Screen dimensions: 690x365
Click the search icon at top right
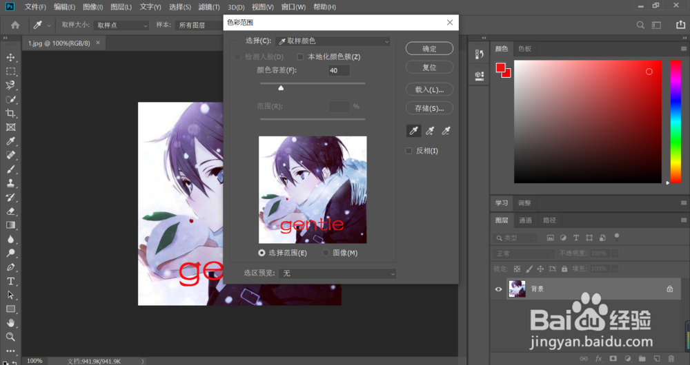coord(640,25)
